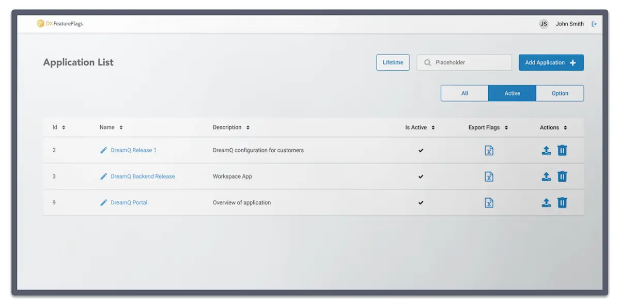Click the checkmark on the DreamQ Portal row

tap(421, 202)
